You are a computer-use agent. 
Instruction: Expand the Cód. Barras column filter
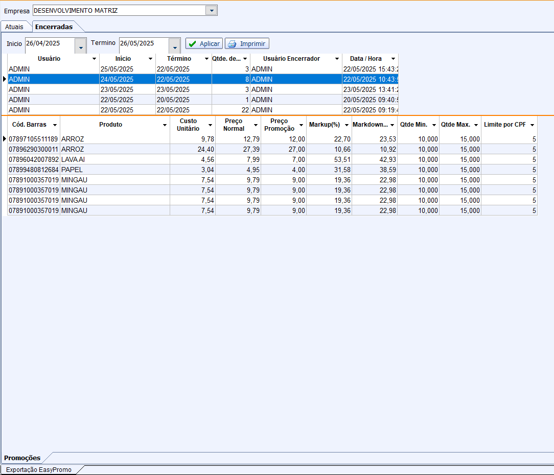coord(55,125)
